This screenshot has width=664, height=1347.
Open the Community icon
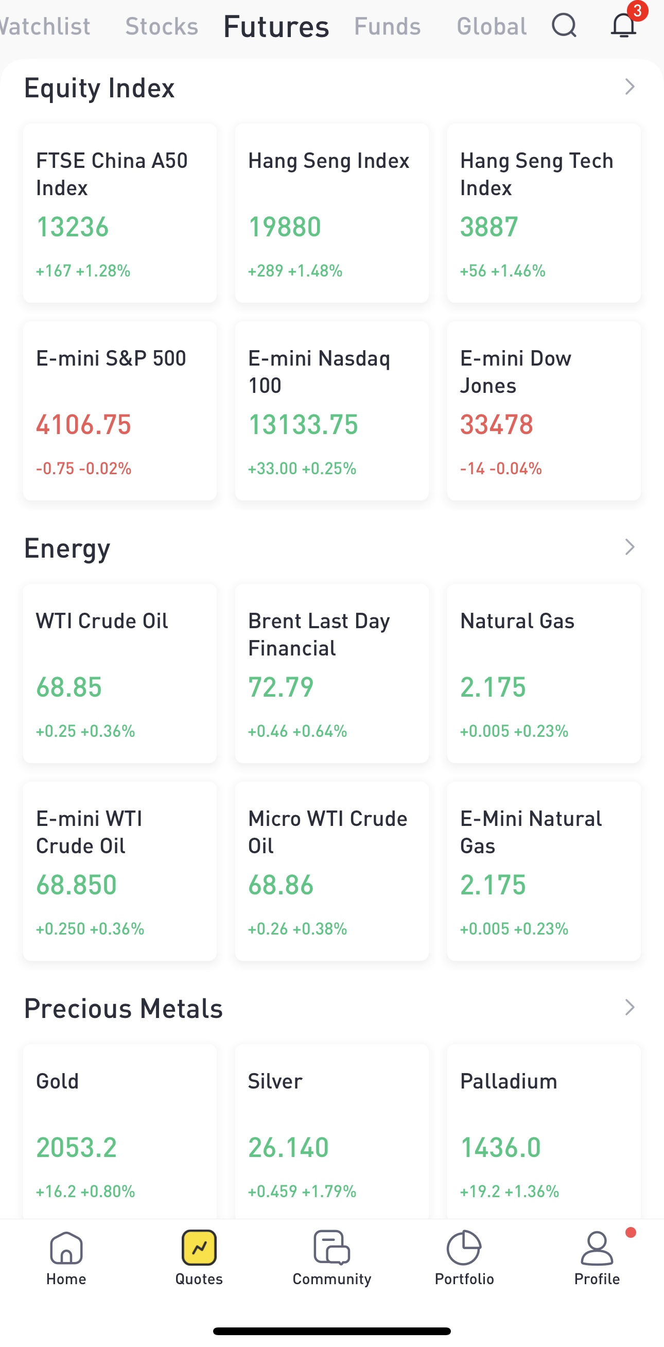coord(331,1248)
